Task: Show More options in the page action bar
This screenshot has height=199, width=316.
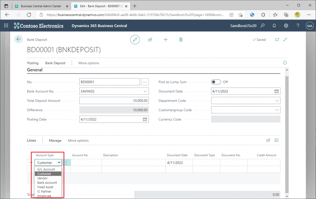Action: pyautogui.click(x=89, y=63)
